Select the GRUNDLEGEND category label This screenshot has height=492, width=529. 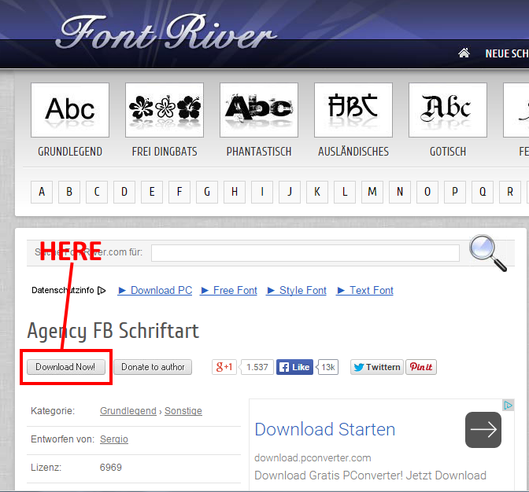pos(70,152)
